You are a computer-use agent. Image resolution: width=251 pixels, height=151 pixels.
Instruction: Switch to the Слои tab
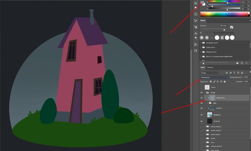(203, 67)
